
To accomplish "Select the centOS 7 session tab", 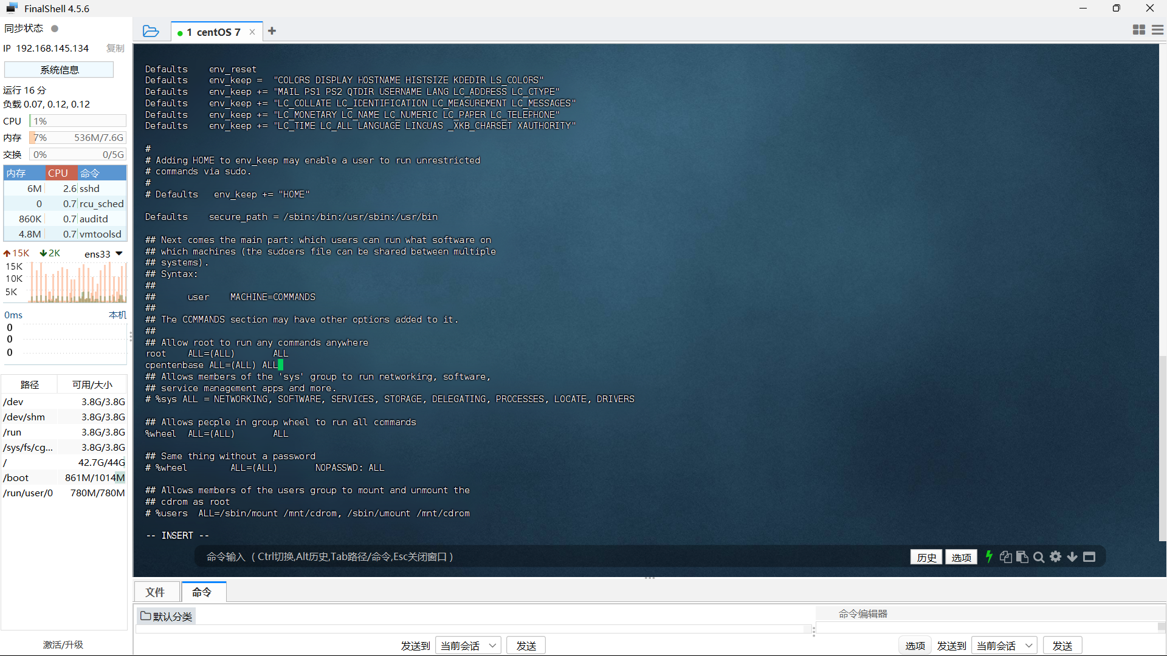I will click(x=214, y=32).
